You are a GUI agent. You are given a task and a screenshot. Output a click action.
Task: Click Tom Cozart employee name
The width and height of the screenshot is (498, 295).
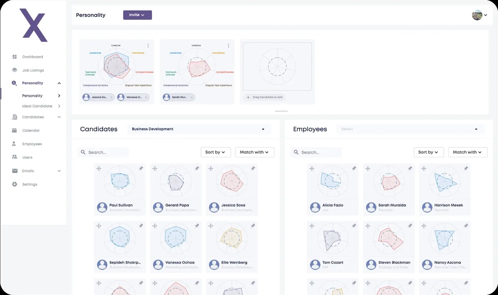pos(333,262)
